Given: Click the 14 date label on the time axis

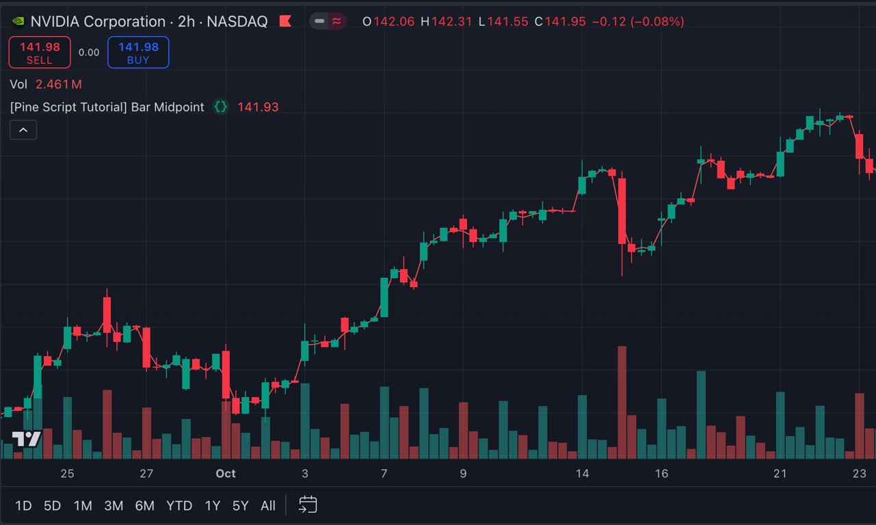Looking at the screenshot, I should point(582,474).
